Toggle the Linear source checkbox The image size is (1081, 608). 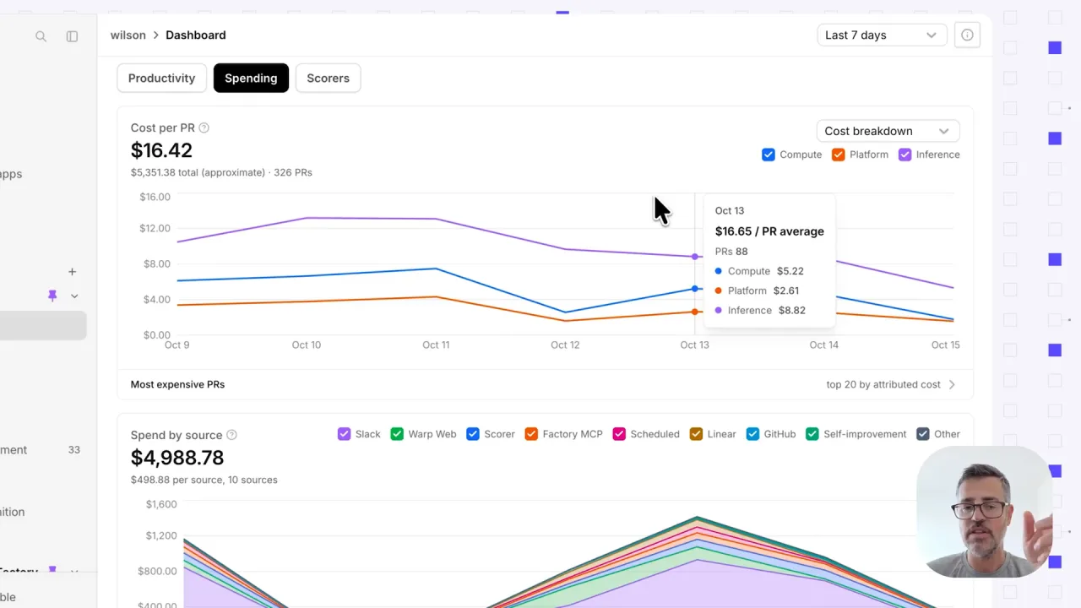tap(696, 434)
